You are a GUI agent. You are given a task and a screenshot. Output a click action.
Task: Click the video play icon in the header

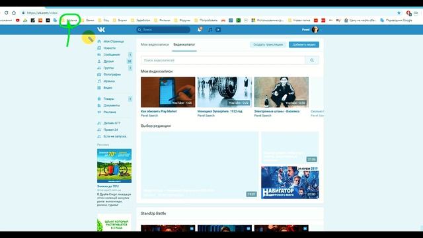(218, 29)
